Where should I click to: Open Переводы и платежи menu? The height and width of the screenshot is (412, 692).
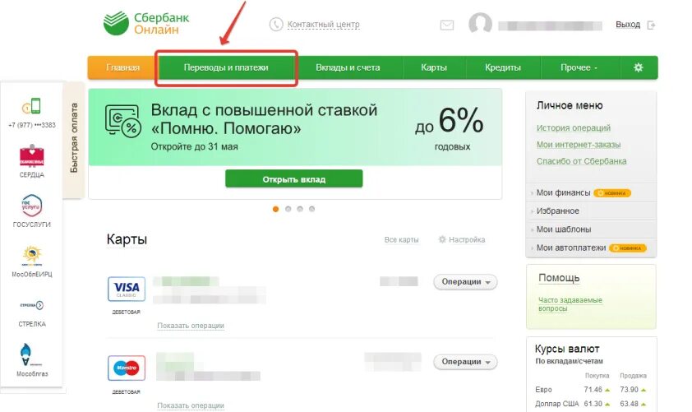coord(226,67)
